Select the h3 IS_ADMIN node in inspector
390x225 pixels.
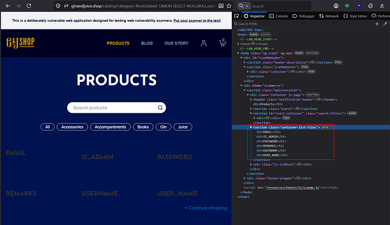click(x=271, y=137)
